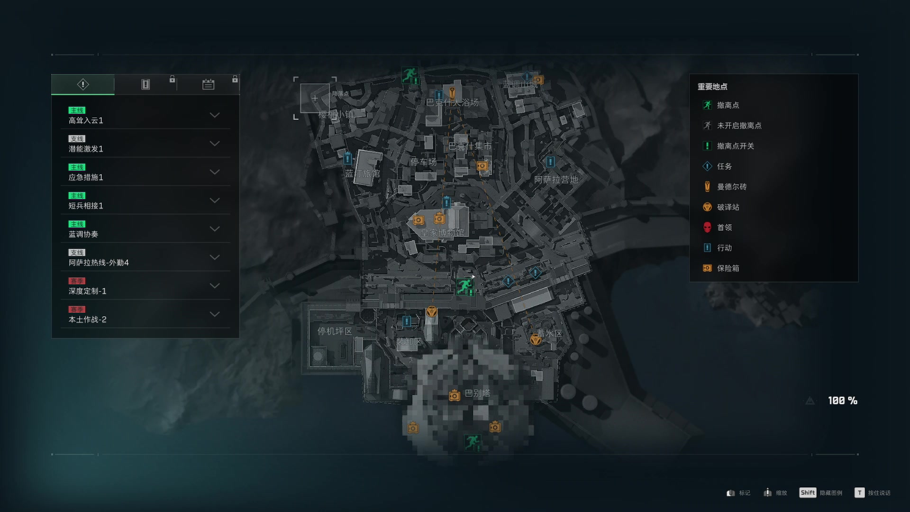The width and height of the screenshot is (910, 512).
Task: Toggle 保险箱 filter in the legend
Action: click(720, 268)
